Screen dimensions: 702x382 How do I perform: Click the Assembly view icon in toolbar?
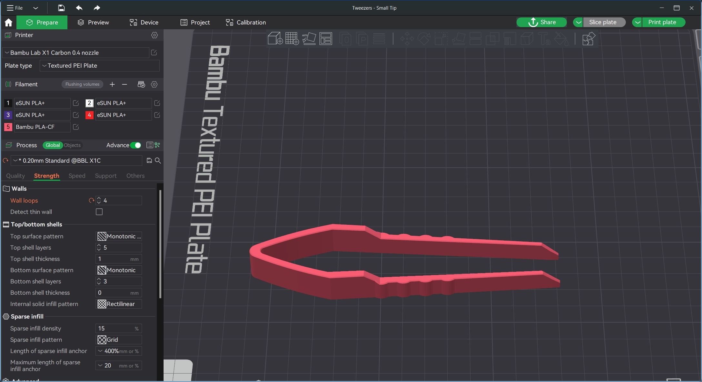588,39
